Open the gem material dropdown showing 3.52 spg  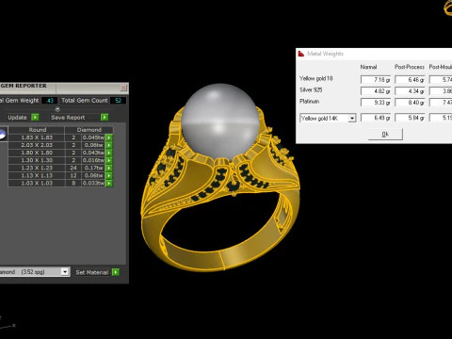coord(65,272)
